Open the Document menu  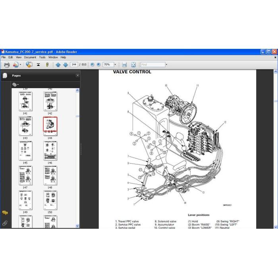point(30,57)
